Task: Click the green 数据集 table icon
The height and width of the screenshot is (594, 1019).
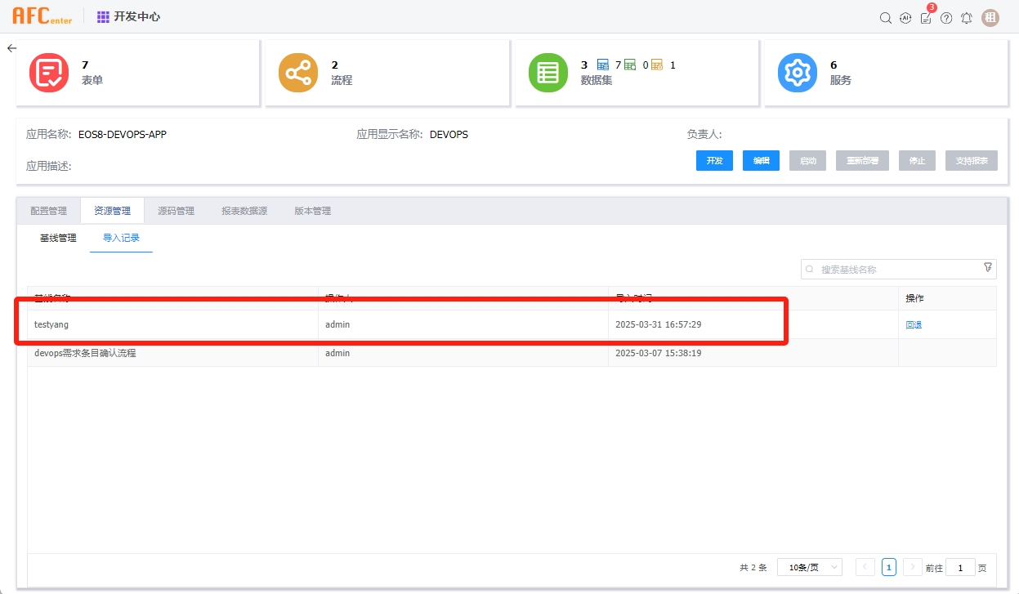Action: click(548, 73)
